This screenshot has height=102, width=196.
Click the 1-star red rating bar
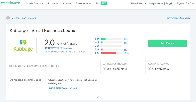(112, 53)
